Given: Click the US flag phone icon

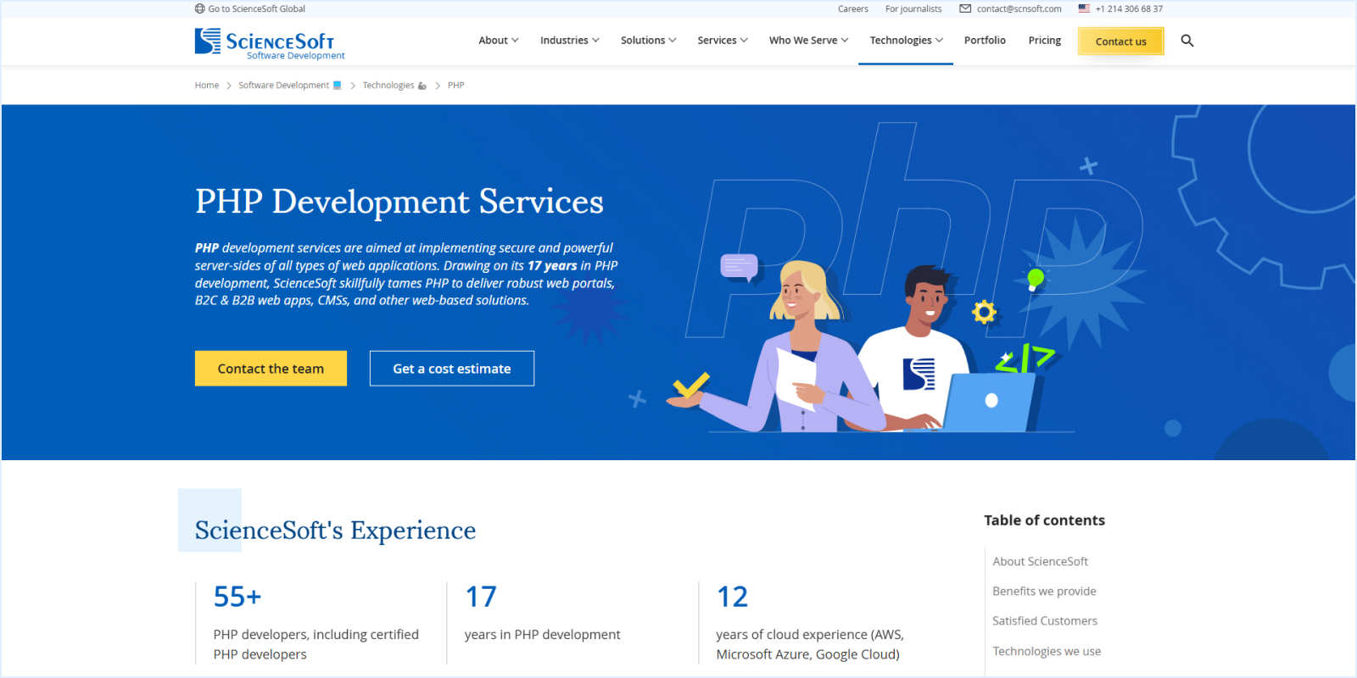Looking at the screenshot, I should [1084, 8].
